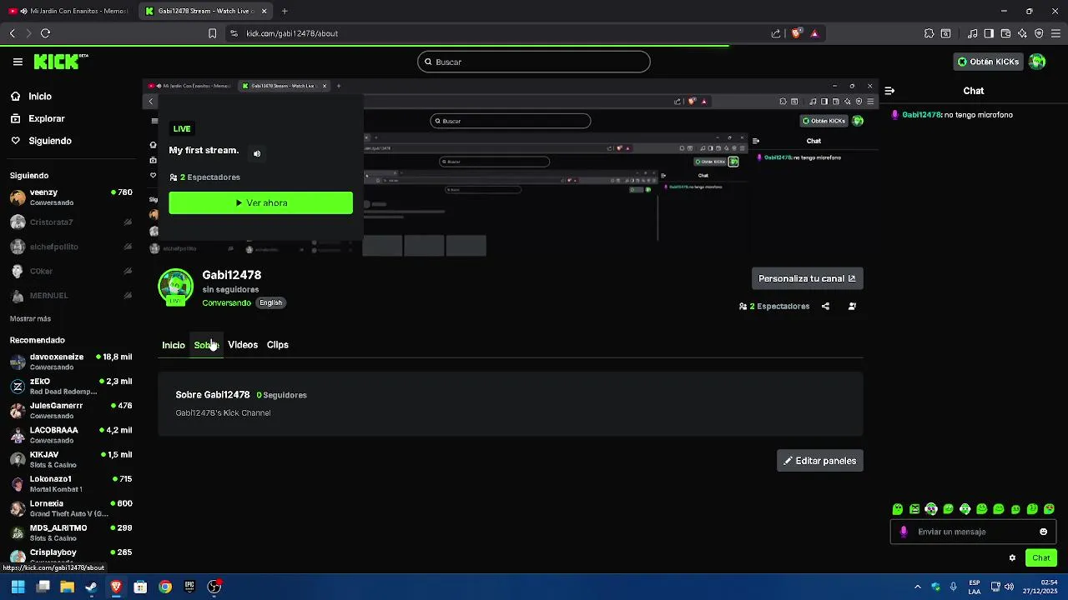The width and height of the screenshot is (1068, 600).
Task: Go back to previous page
Action: (12, 33)
